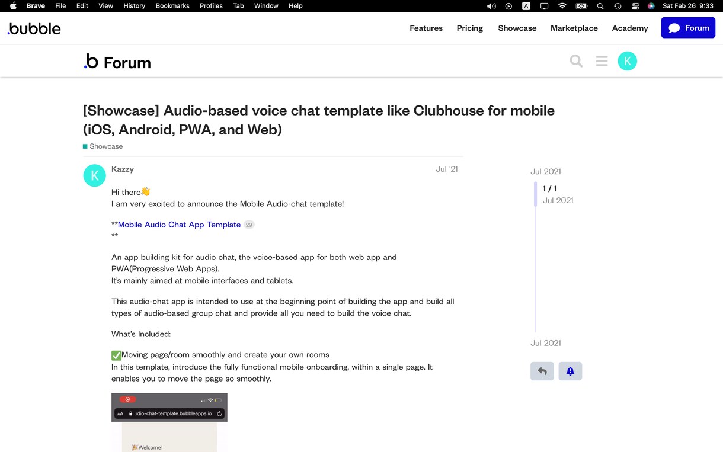Open Kazzy's username profile link

tap(123, 169)
